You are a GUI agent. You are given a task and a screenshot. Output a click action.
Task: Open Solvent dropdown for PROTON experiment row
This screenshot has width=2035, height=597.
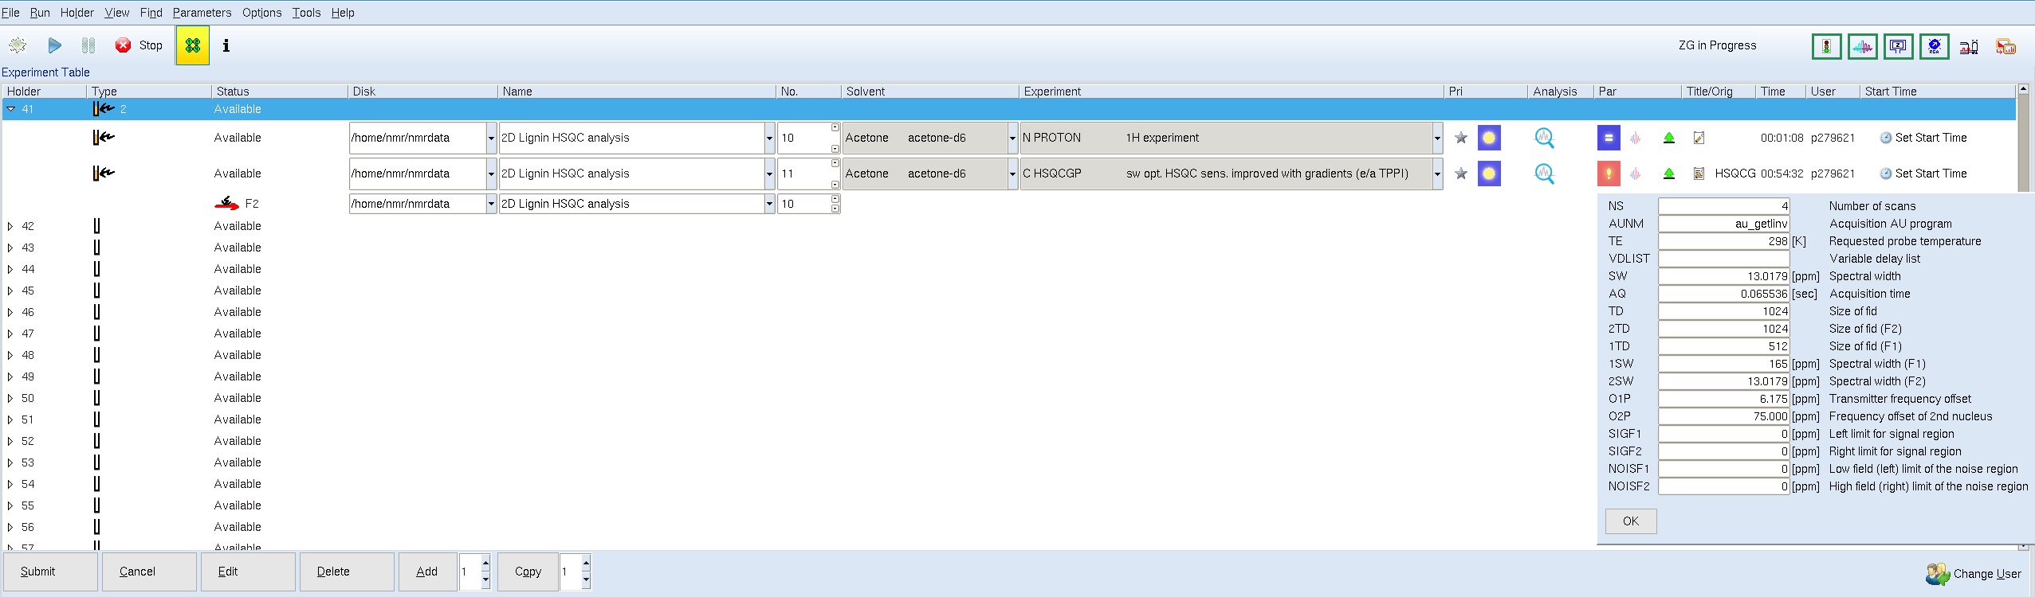point(1012,138)
